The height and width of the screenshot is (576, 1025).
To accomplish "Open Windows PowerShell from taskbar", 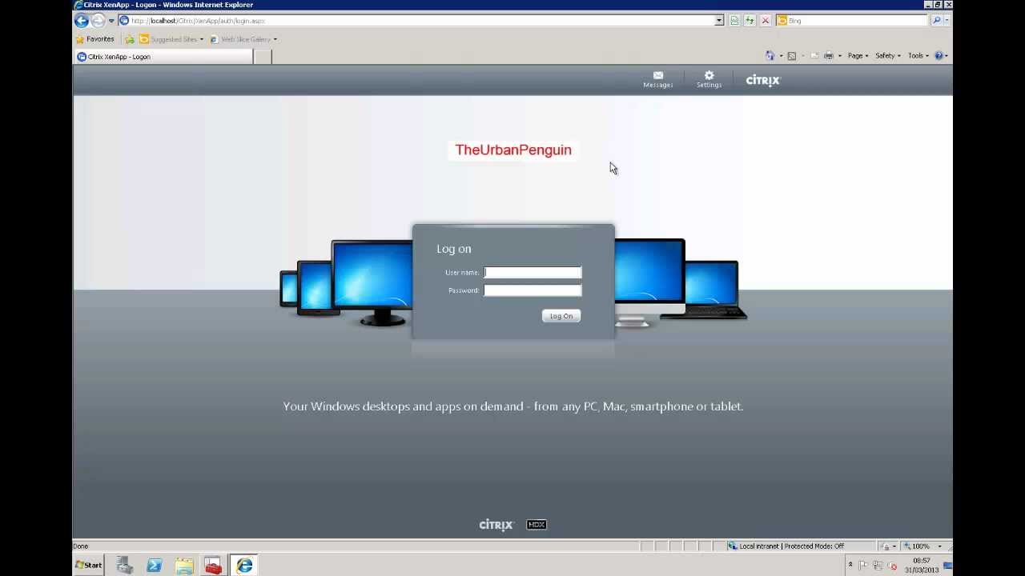I will click(x=155, y=566).
